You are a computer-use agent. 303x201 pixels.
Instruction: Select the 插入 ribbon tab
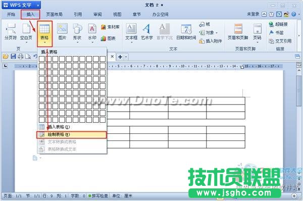coord(30,14)
